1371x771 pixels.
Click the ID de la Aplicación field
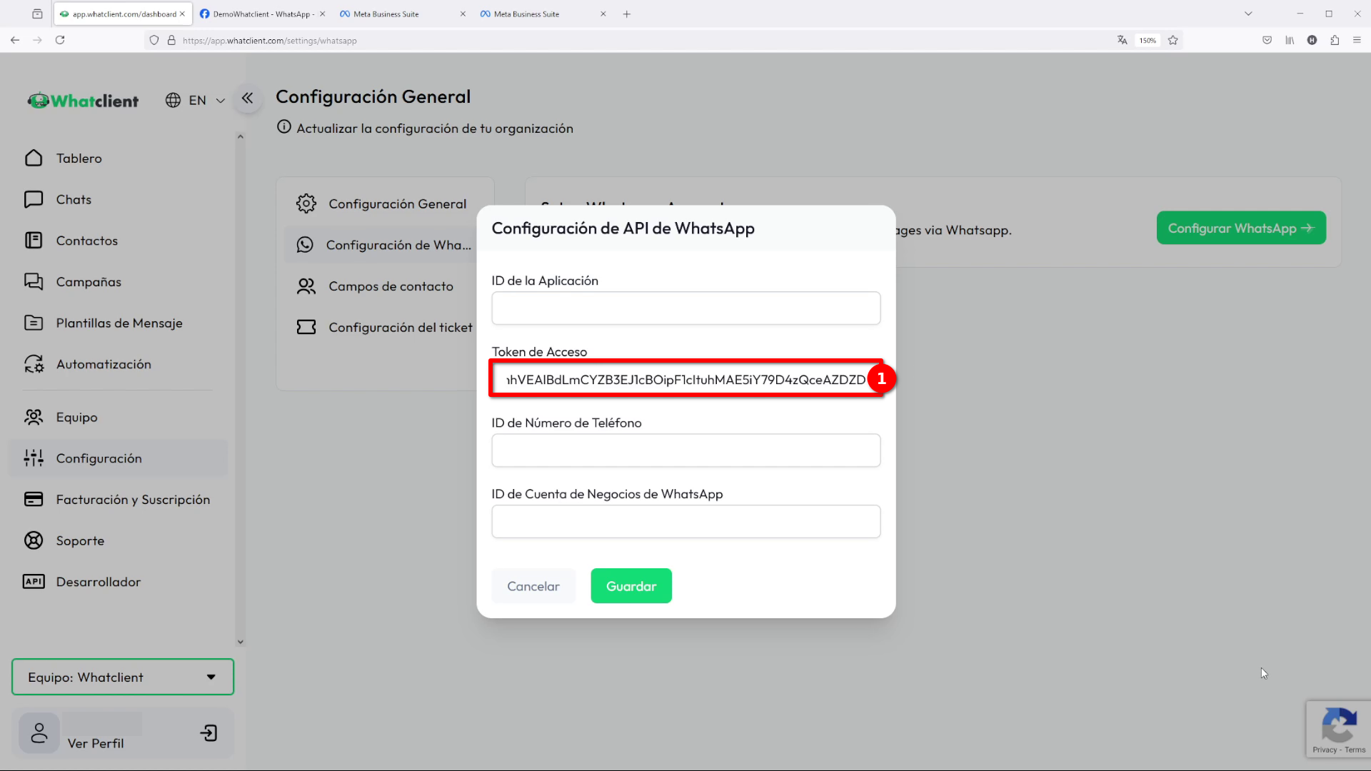pyautogui.click(x=685, y=308)
